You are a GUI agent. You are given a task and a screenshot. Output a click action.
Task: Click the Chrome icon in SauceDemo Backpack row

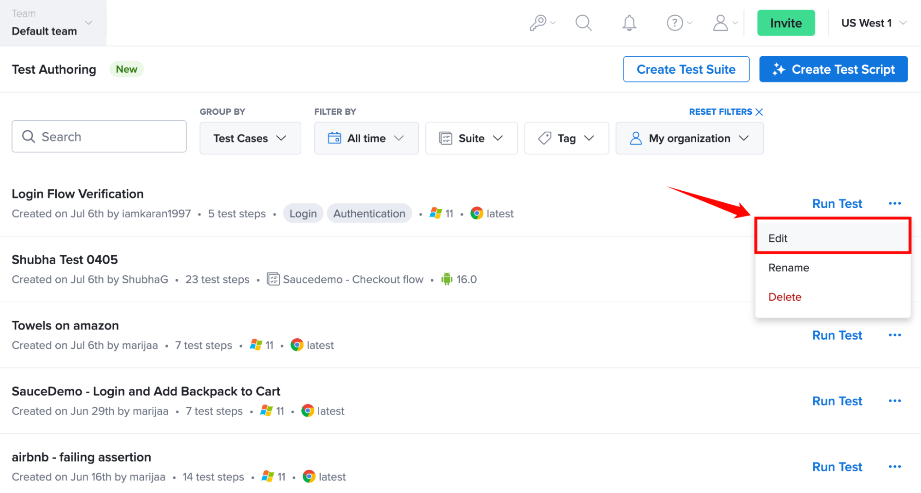pos(307,411)
